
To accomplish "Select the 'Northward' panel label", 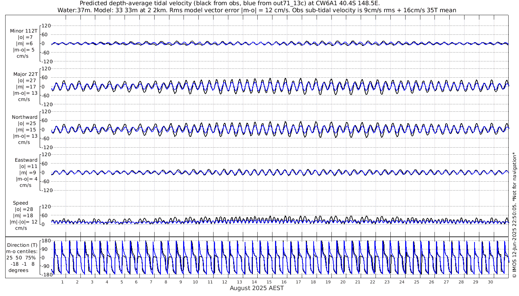I will pyautogui.click(x=24, y=117).
